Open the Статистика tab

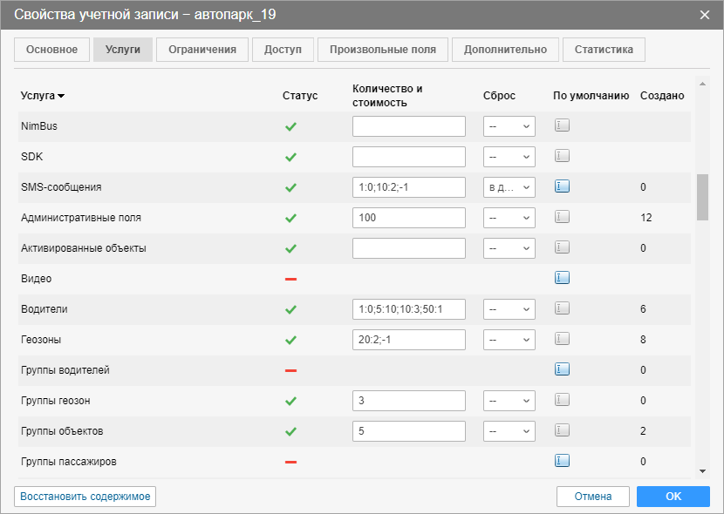(604, 50)
